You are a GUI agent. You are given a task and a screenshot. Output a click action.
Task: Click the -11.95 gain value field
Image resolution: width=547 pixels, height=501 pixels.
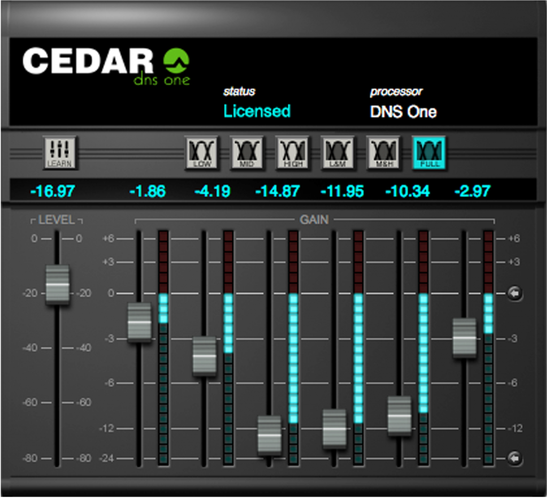coord(342,191)
